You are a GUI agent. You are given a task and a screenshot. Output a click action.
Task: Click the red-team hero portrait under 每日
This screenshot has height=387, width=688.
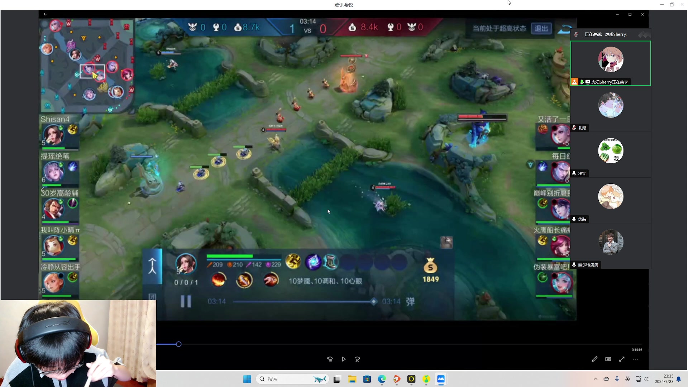point(560,172)
